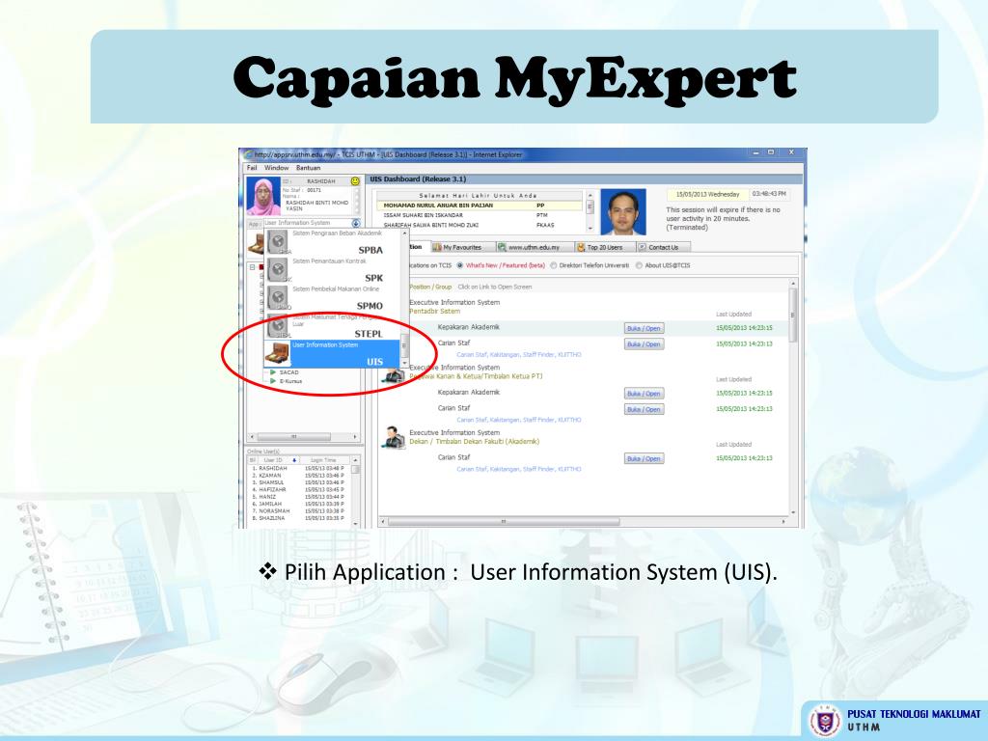Click the Internet Explorer icon in title bar
988x741 pixels.
(248, 154)
